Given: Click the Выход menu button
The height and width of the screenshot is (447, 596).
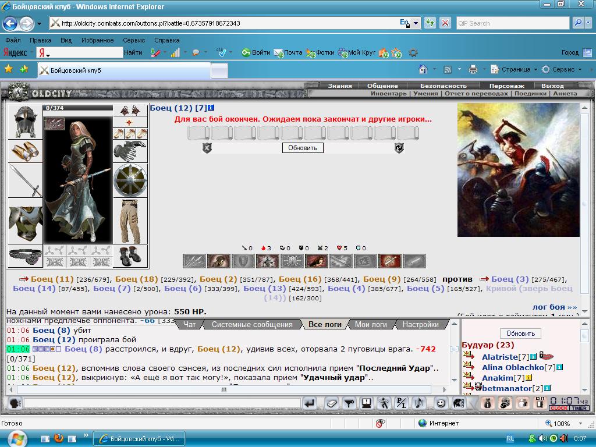Looking at the screenshot, I should 552,86.
